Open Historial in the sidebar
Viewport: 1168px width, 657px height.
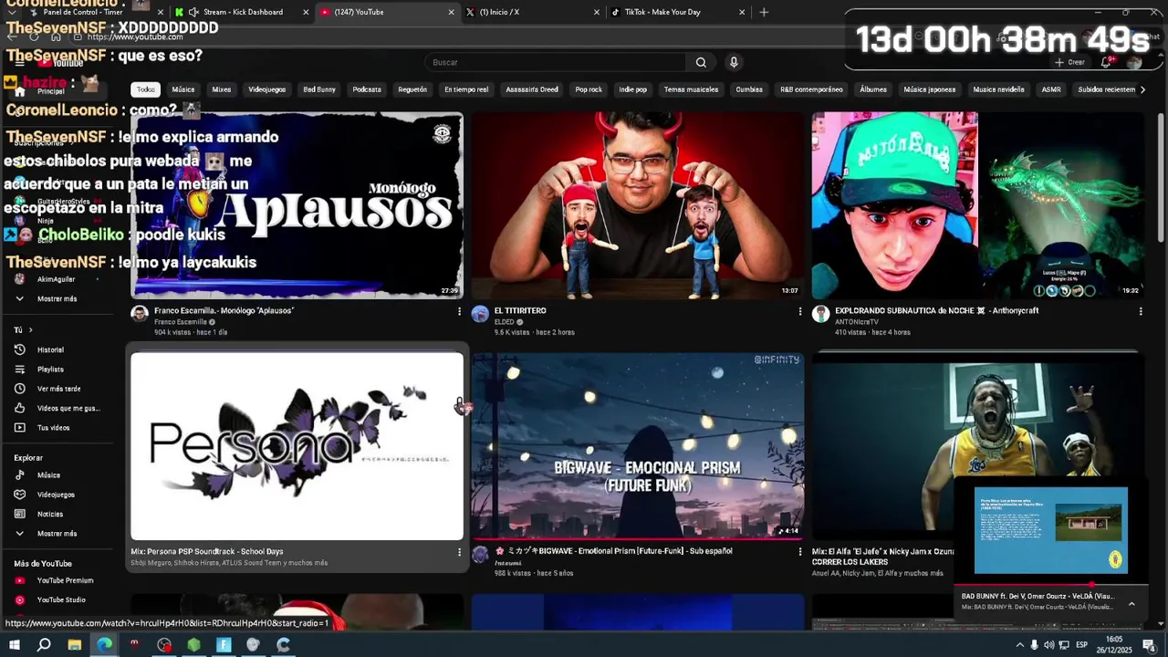pos(50,349)
